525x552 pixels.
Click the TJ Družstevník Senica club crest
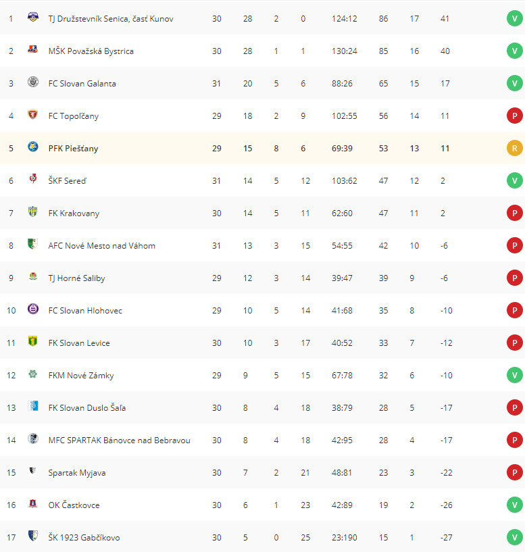tap(32, 17)
